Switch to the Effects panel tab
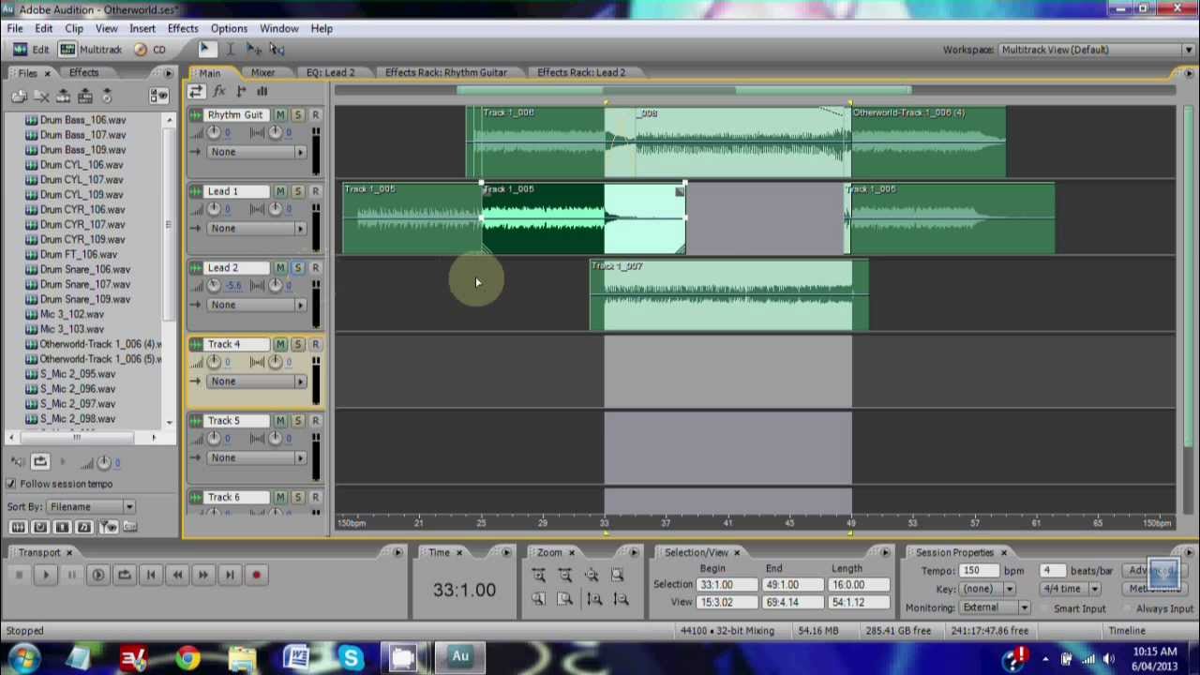 (x=83, y=72)
